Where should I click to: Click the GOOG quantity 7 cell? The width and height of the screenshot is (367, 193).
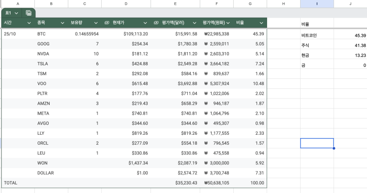tap(85, 44)
